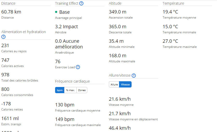This screenshot has width=217, height=132.
Task: Open the Exercise Load help tooltip
Action: (78, 67)
